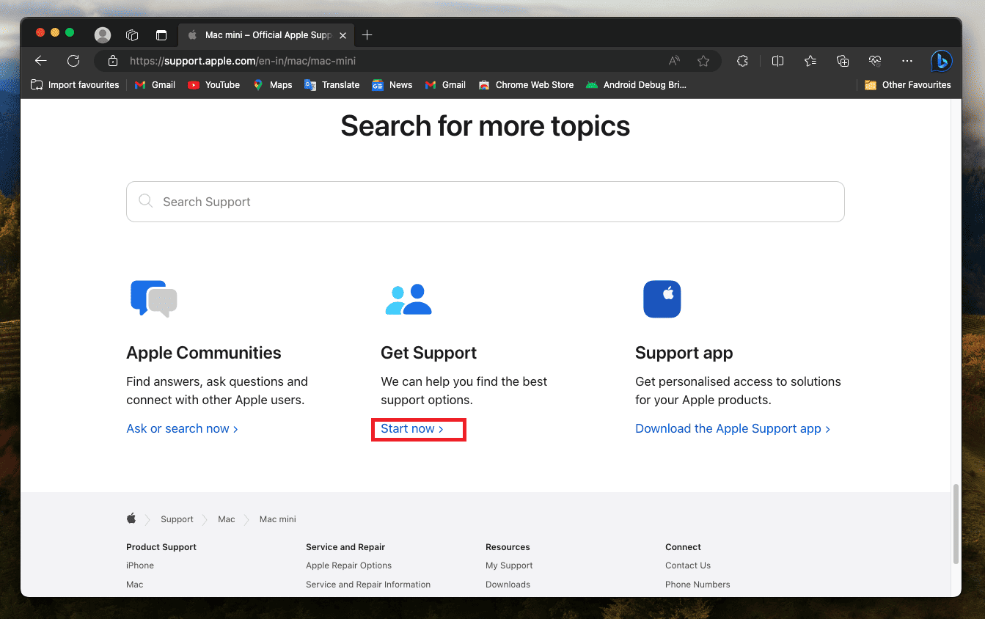The image size is (985, 619).
Task: Click the Apple Communities chat bubbles icon
Action: [x=153, y=298]
